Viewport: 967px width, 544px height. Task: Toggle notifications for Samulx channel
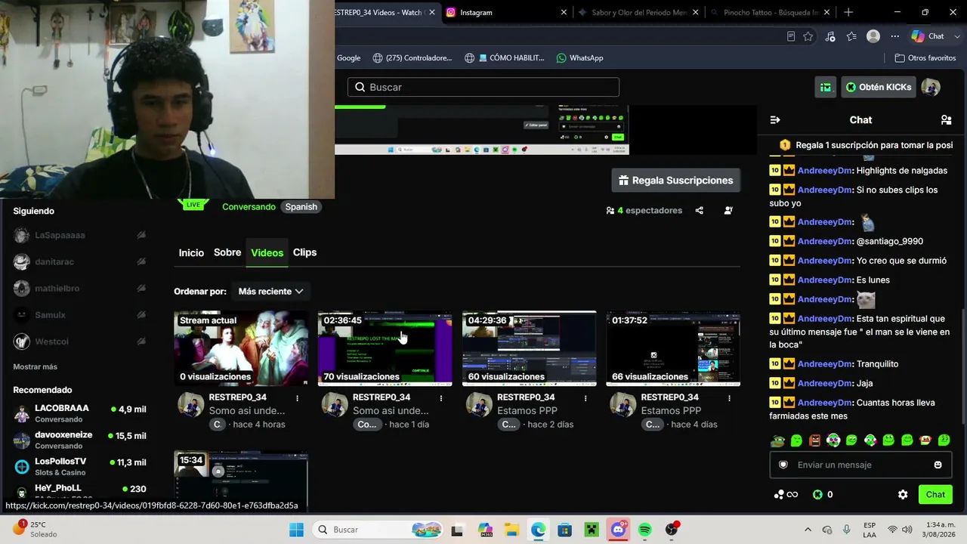click(x=141, y=314)
